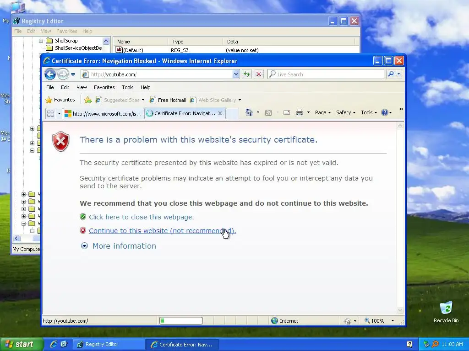Screen dimensions: 469x351
Task: Switch to Registry Editor taskbar button
Action: click(108, 344)
